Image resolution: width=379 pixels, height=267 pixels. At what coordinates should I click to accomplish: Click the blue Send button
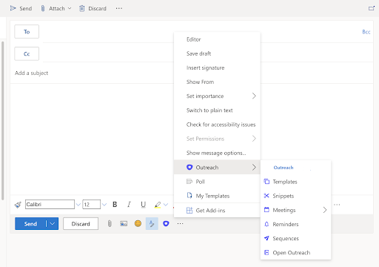coord(30,224)
